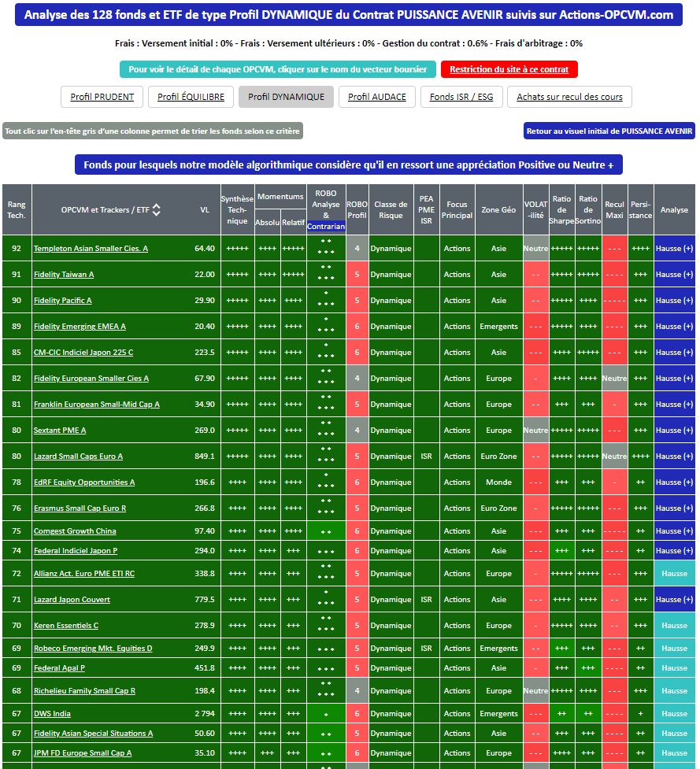Open Comgest Growth China fund

pyautogui.click(x=75, y=531)
